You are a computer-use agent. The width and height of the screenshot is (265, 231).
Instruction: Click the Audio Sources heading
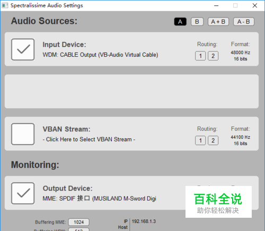tap(44, 21)
